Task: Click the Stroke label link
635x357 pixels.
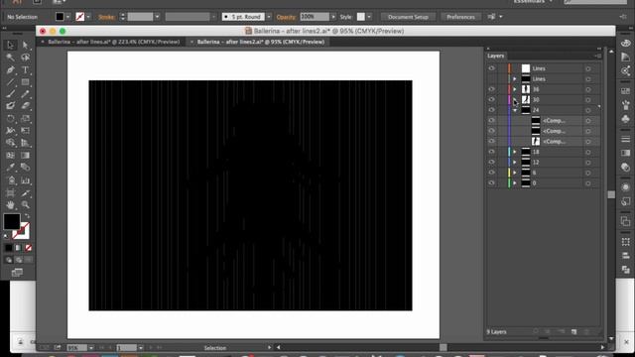Action: click(106, 17)
